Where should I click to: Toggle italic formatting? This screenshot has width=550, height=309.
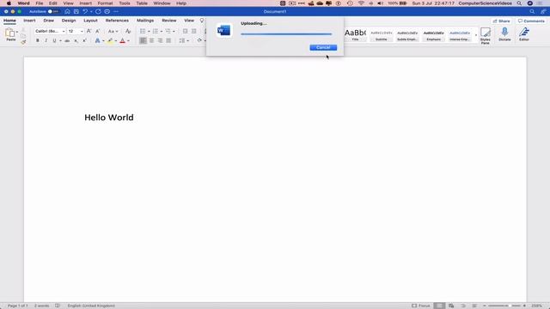tap(46, 40)
